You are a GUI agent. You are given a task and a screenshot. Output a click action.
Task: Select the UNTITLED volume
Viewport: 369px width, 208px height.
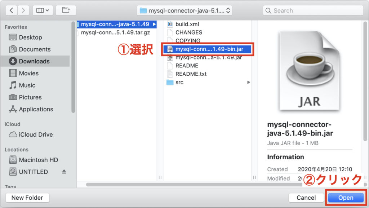34,172
